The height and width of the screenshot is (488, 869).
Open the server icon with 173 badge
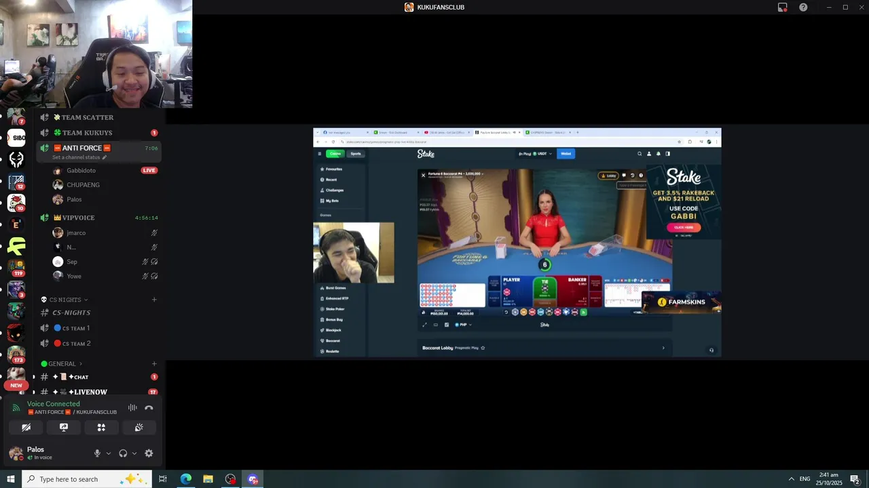coord(16,354)
